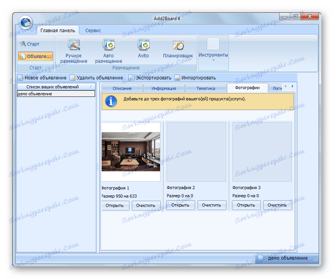Open the Add2Board round application menu orb
Image resolution: width=334 pixels, height=279 pixels.
(x=26, y=22)
